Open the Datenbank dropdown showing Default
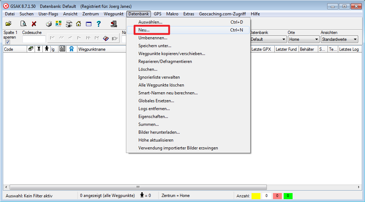Viewport: 365px width, 202px height. (268, 39)
